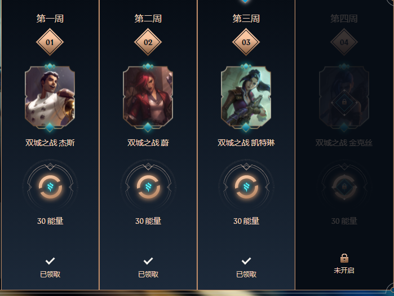Click first week's 已领取 checkmark
Viewport: 394px width, 296px height.
[50, 261]
